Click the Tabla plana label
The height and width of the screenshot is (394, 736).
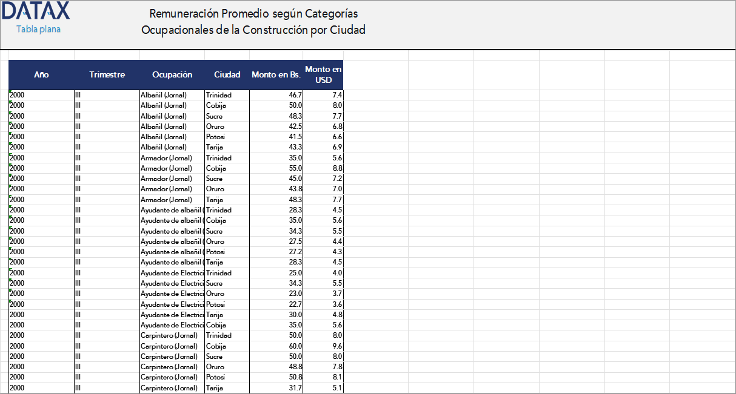(x=38, y=29)
